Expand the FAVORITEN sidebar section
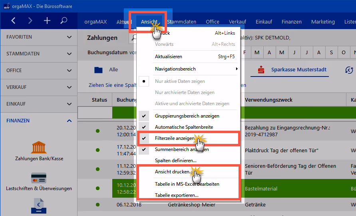The image size is (356, 216). click(39, 37)
